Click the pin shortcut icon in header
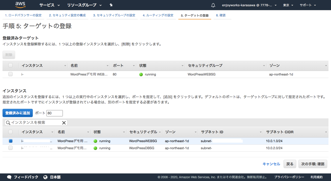Screen dimensions: 331x181 tap(111, 5)
